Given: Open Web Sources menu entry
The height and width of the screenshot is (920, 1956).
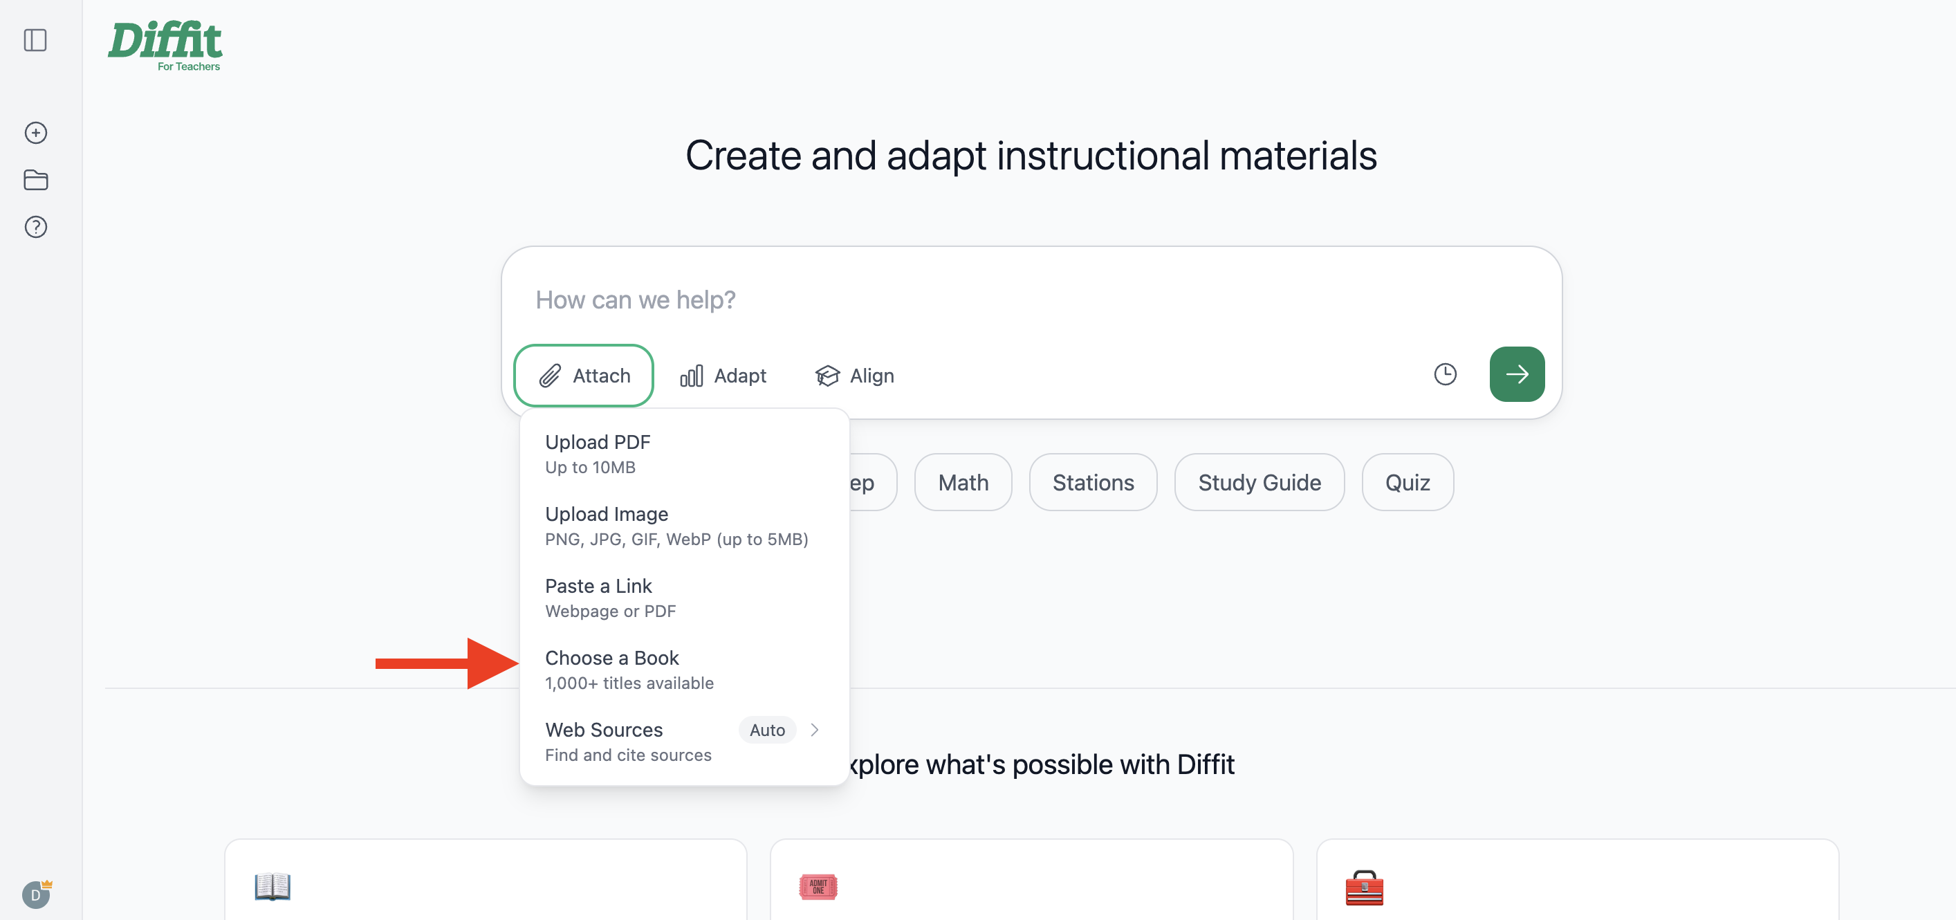Looking at the screenshot, I should pos(683,742).
